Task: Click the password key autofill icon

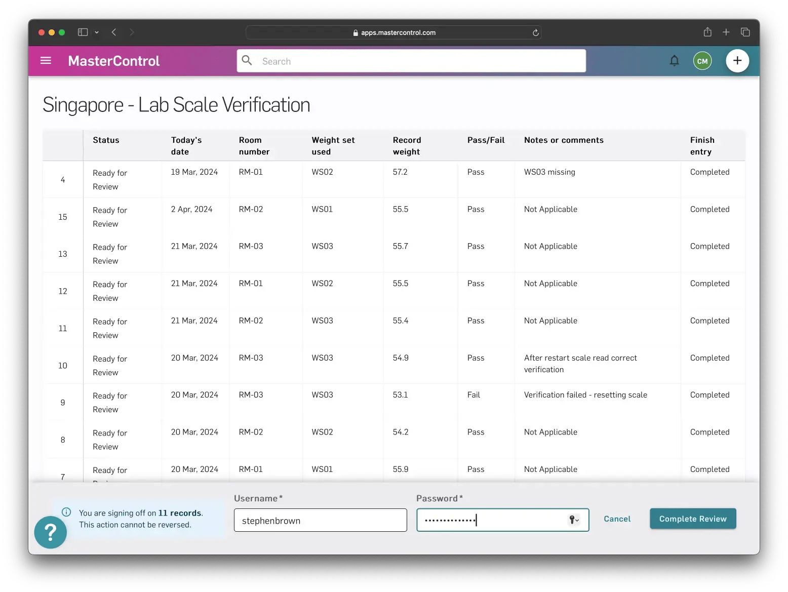Action: [x=574, y=520]
